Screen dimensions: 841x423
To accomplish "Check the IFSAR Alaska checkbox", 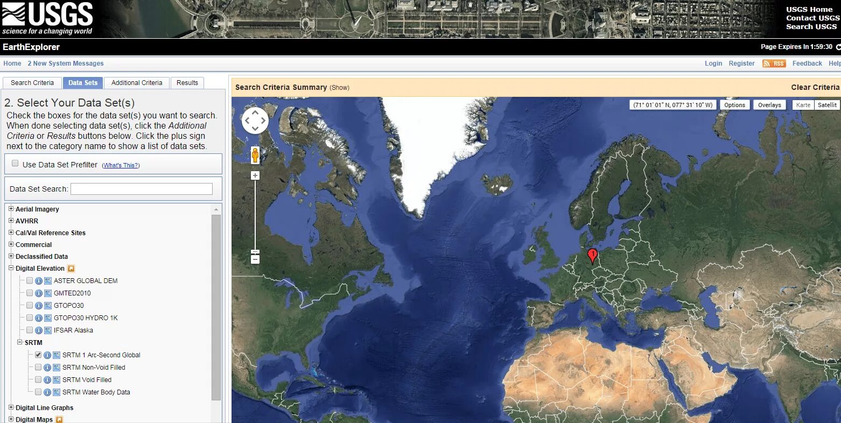I will click(30, 330).
